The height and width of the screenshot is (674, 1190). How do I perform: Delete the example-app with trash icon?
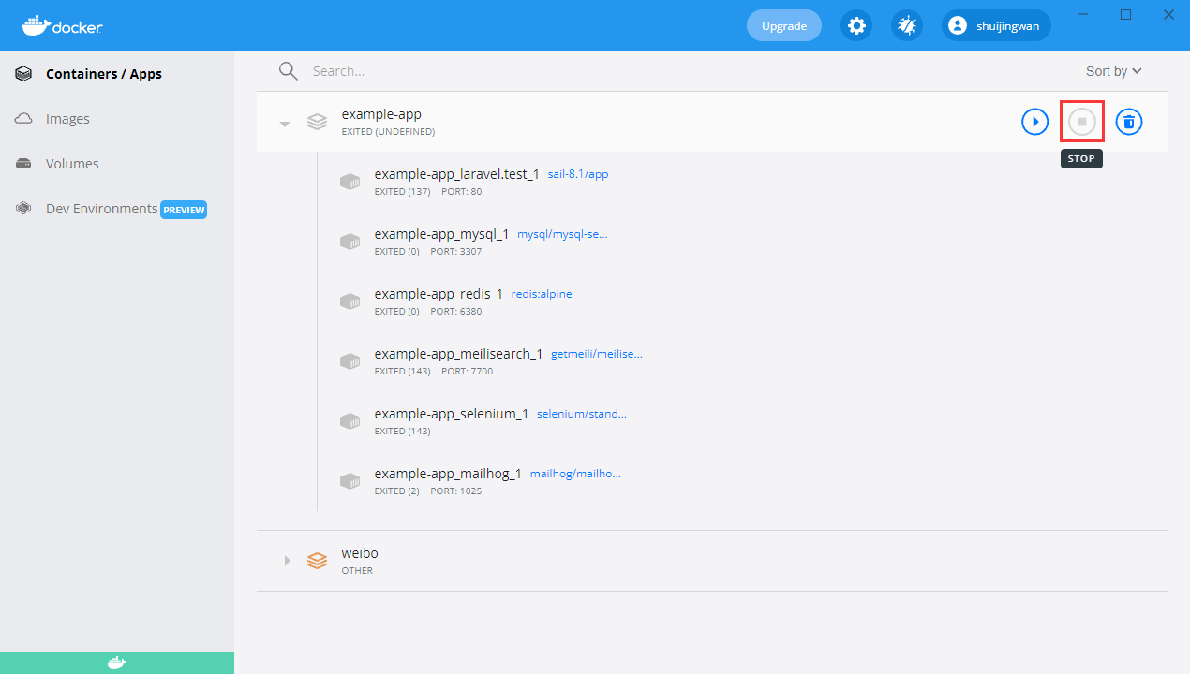click(1129, 122)
